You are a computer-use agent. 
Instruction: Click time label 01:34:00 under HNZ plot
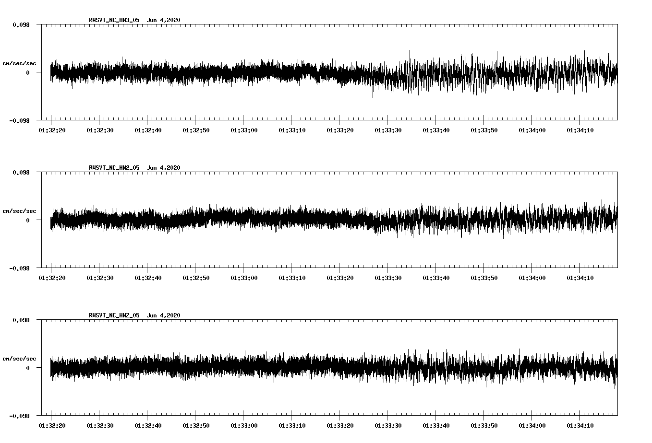point(532,426)
